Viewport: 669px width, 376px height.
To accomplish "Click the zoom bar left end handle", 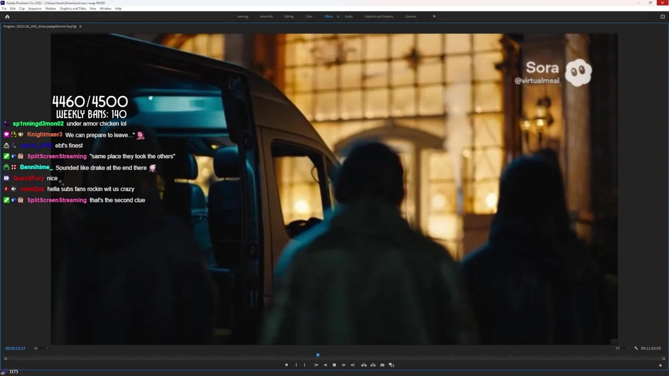I will pos(6,359).
